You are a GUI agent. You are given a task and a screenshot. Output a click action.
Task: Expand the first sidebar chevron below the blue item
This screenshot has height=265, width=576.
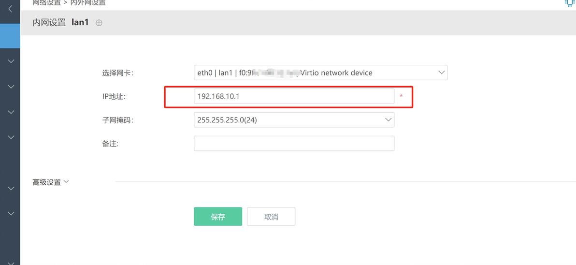(11, 61)
